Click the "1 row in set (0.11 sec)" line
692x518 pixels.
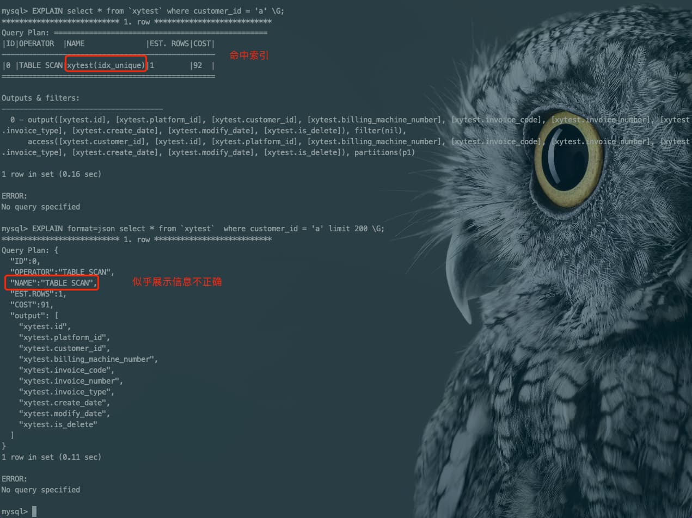click(51, 457)
